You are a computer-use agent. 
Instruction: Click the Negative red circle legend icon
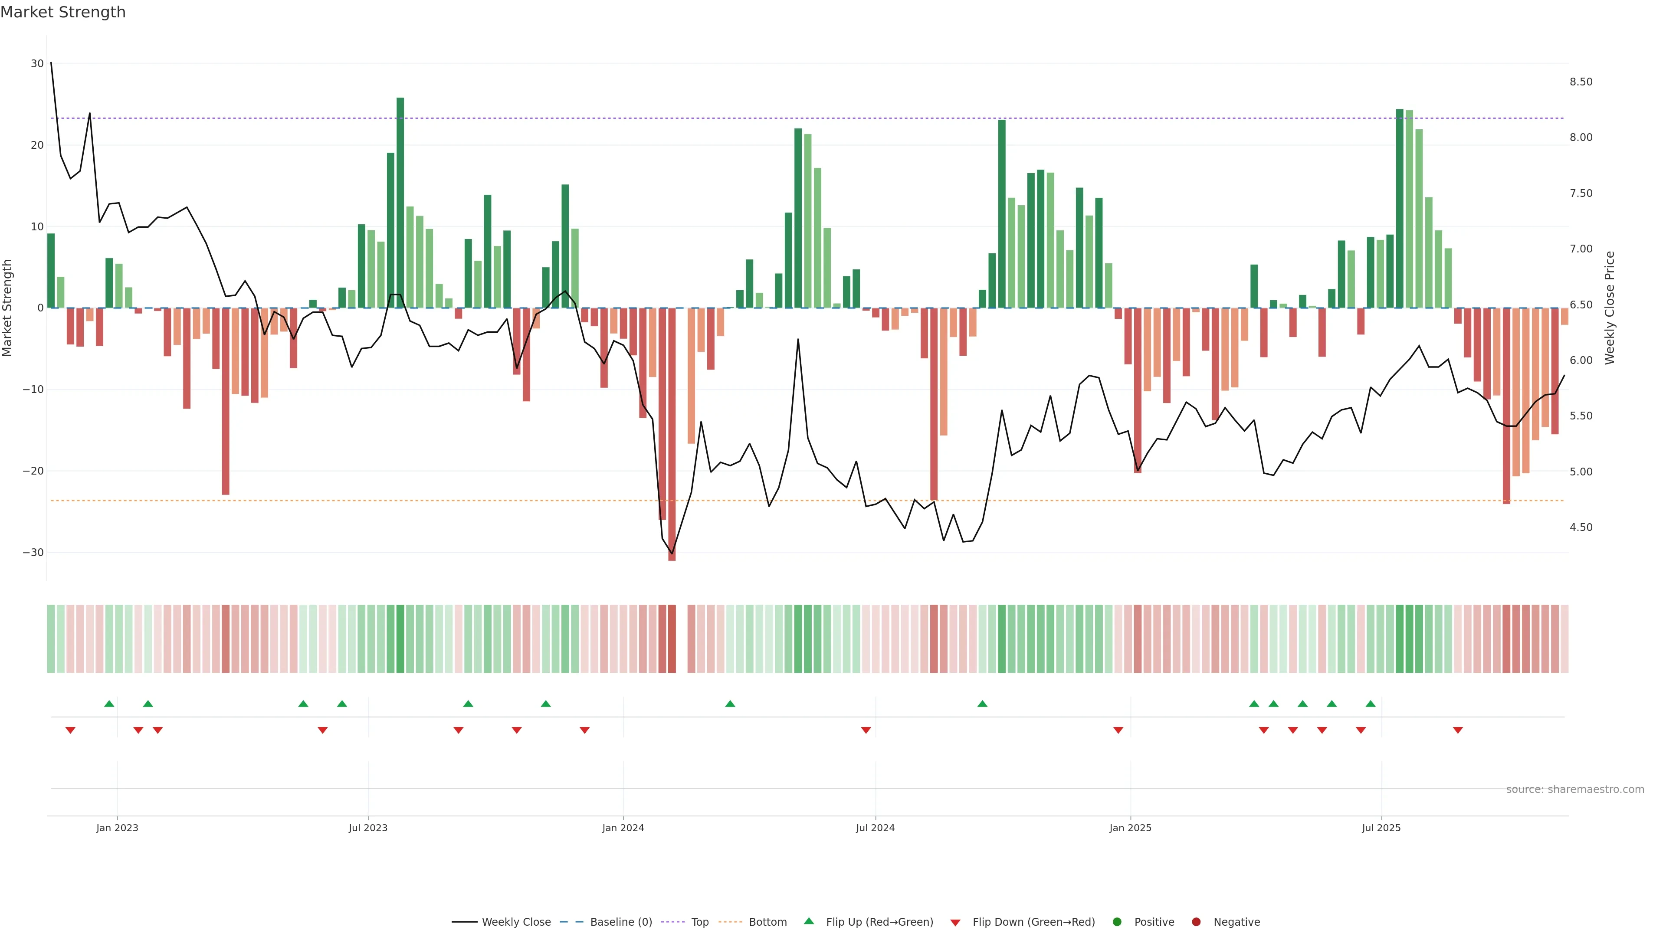tap(1196, 921)
